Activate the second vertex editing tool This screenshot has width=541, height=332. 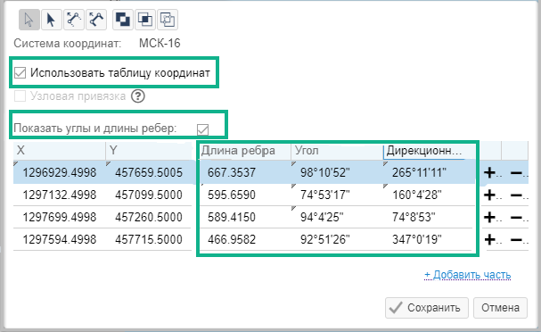click(x=96, y=20)
